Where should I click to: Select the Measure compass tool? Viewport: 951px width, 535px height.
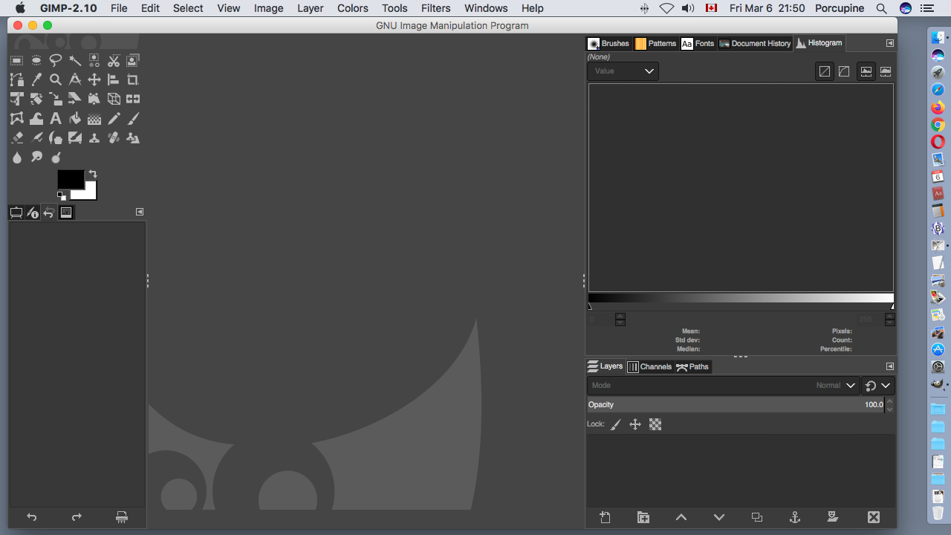pos(75,80)
